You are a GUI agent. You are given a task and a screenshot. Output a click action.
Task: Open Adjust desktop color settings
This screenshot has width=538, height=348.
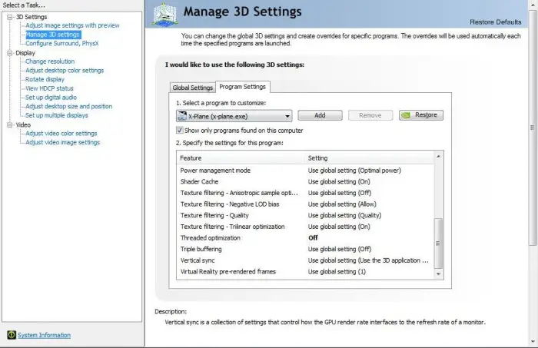pyautogui.click(x=65, y=70)
